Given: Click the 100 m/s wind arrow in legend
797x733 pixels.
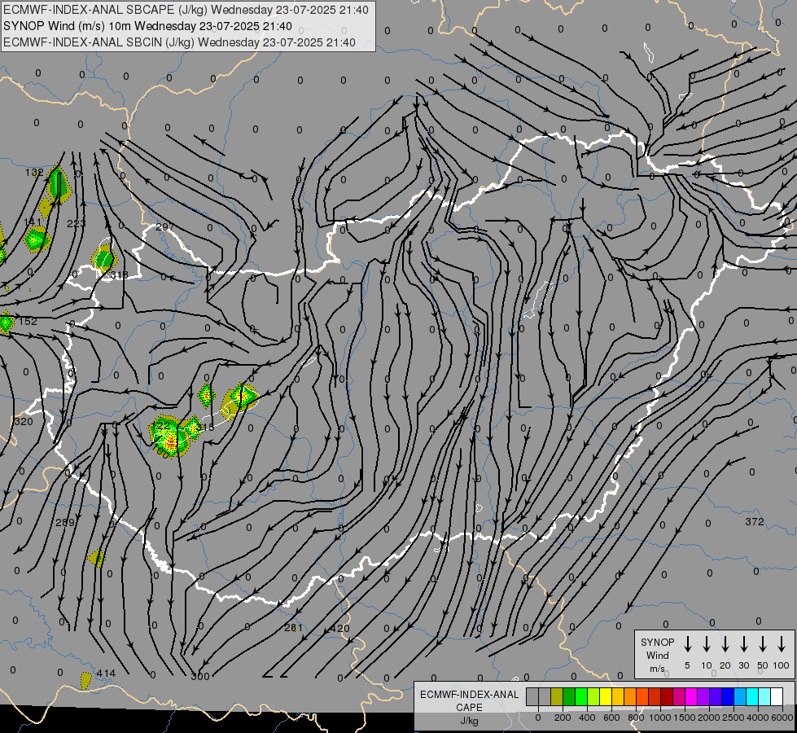Looking at the screenshot, I should point(782,644).
